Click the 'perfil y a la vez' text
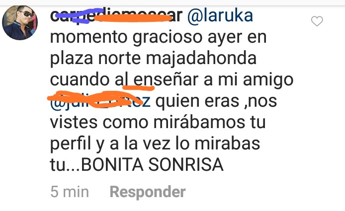The image size is (345, 211). tap(110, 144)
